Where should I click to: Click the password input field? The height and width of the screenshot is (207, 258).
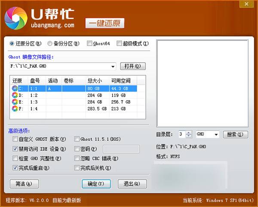pyautogui.click(x=121, y=149)
